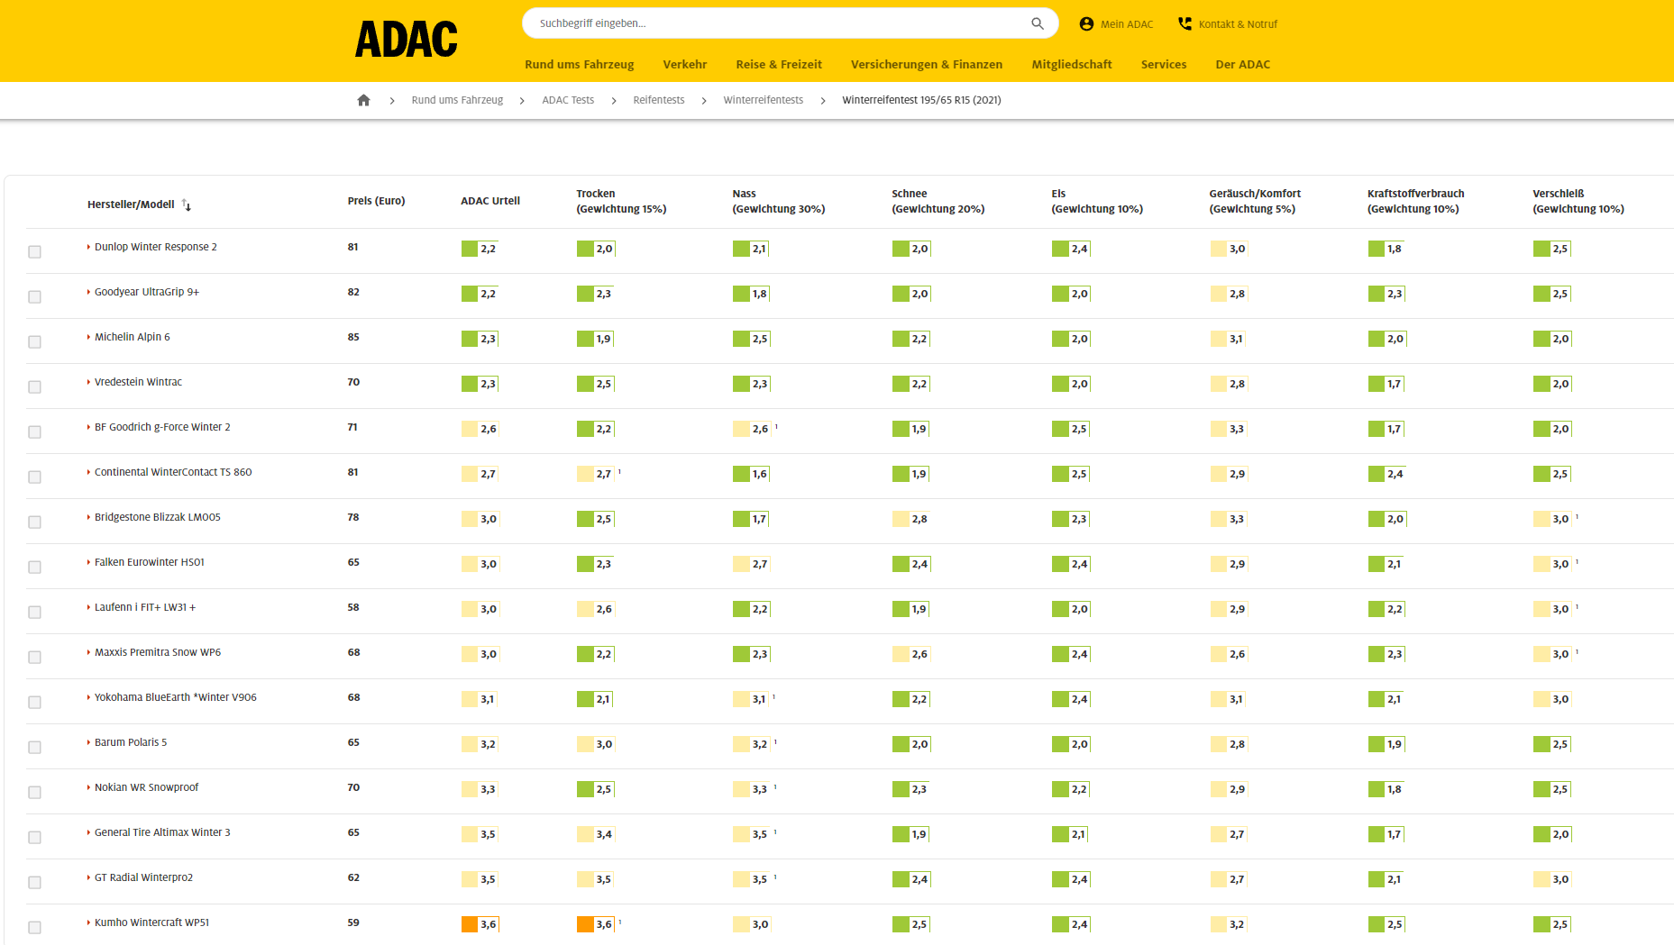Image resolution: width=1674 pixels, height=945 pixels.
Task: Follow the Reifentests breadcrumb link
Action: [658, 100]
